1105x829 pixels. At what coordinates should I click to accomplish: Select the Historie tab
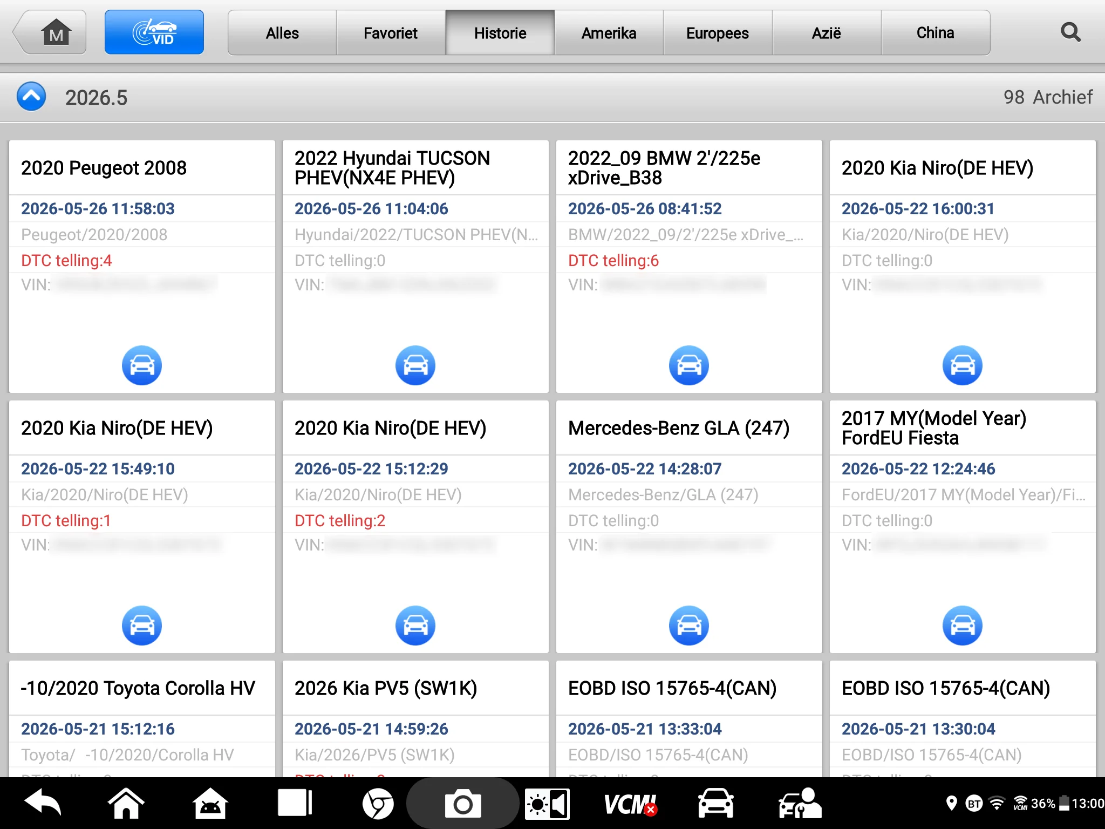500,33
